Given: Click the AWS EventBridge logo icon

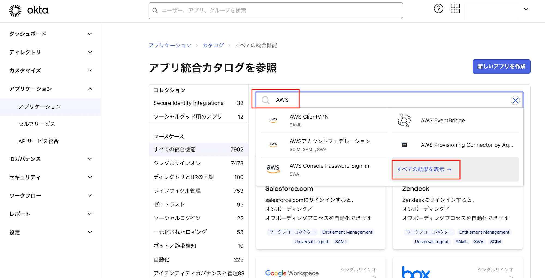Looking at the screenshot, I should pyautogui.click(x=404, y=120).
